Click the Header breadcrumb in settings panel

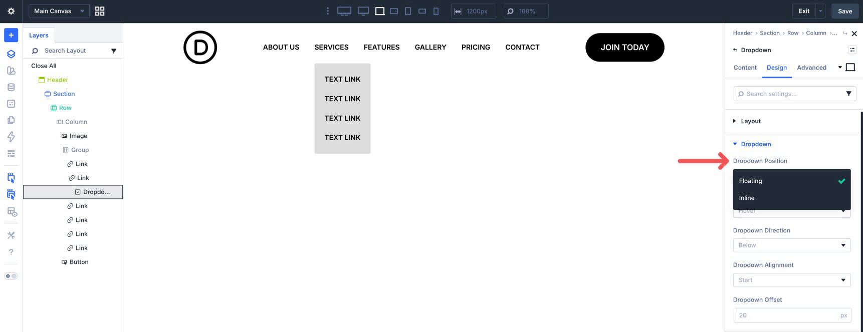click(742, 33)
